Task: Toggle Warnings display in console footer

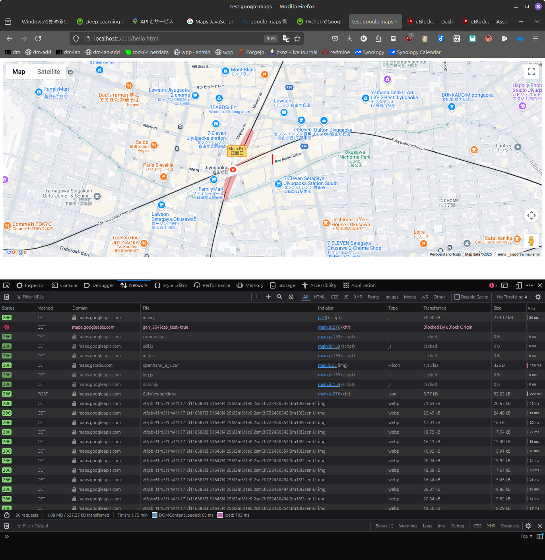Action: tap(408, 525)
